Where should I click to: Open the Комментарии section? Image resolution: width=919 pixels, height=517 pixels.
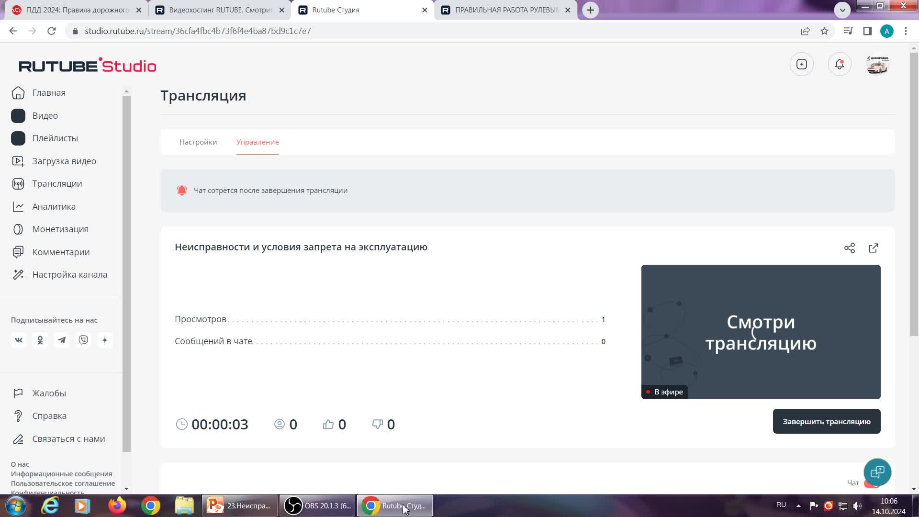point(60,252)
